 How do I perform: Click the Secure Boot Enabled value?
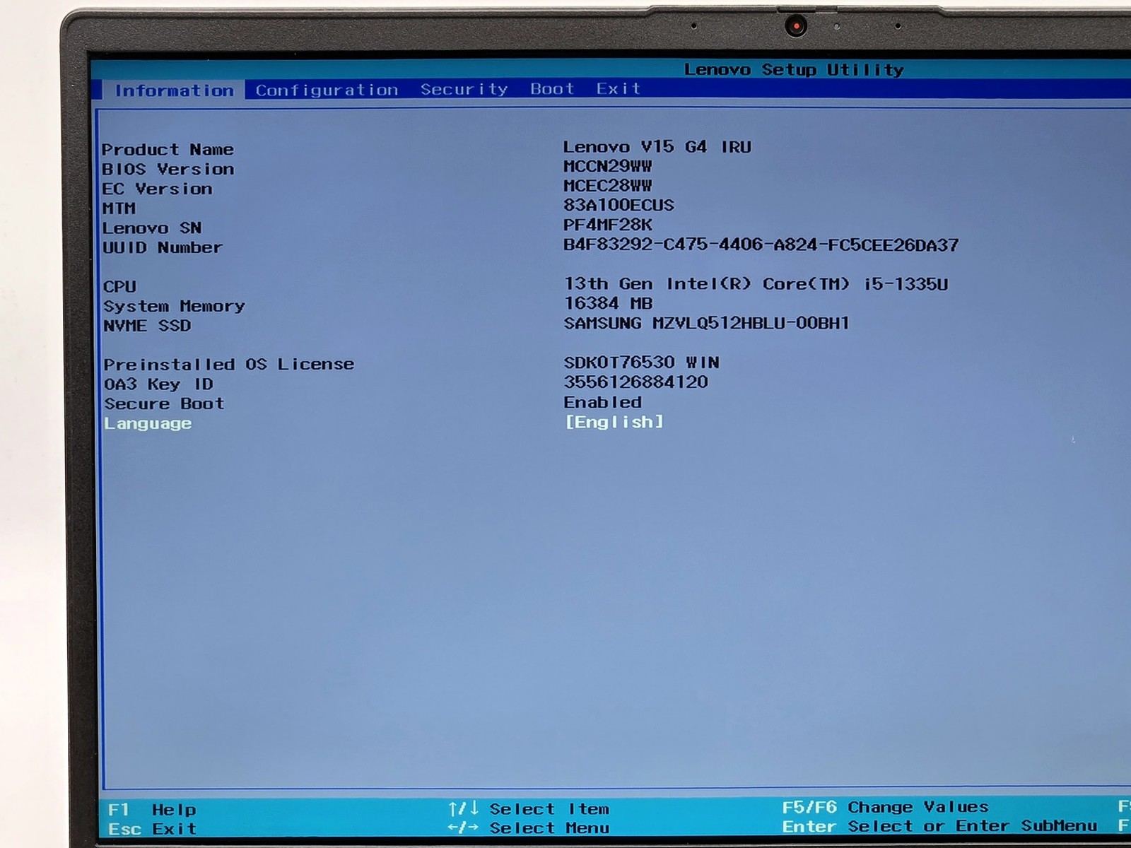[x=602, y=402]
